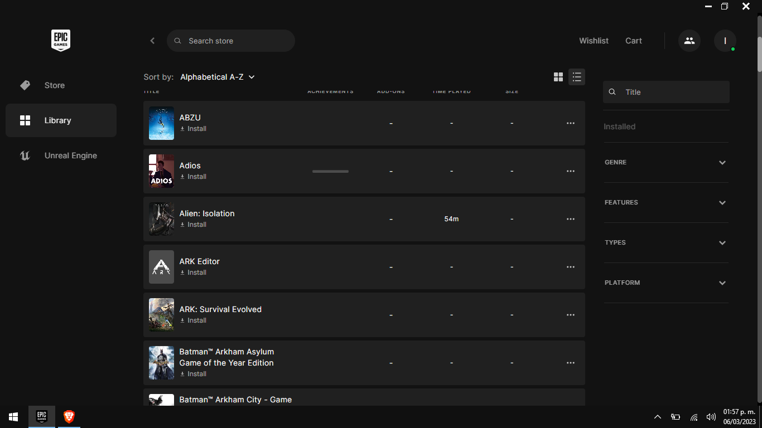The image size is (762, 428).
Task: Install Alien: Isolation
Action: 193,225
